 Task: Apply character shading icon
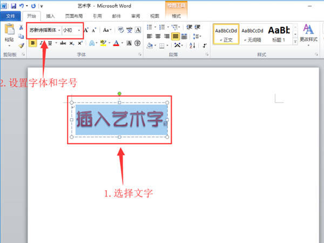[129, 43]
